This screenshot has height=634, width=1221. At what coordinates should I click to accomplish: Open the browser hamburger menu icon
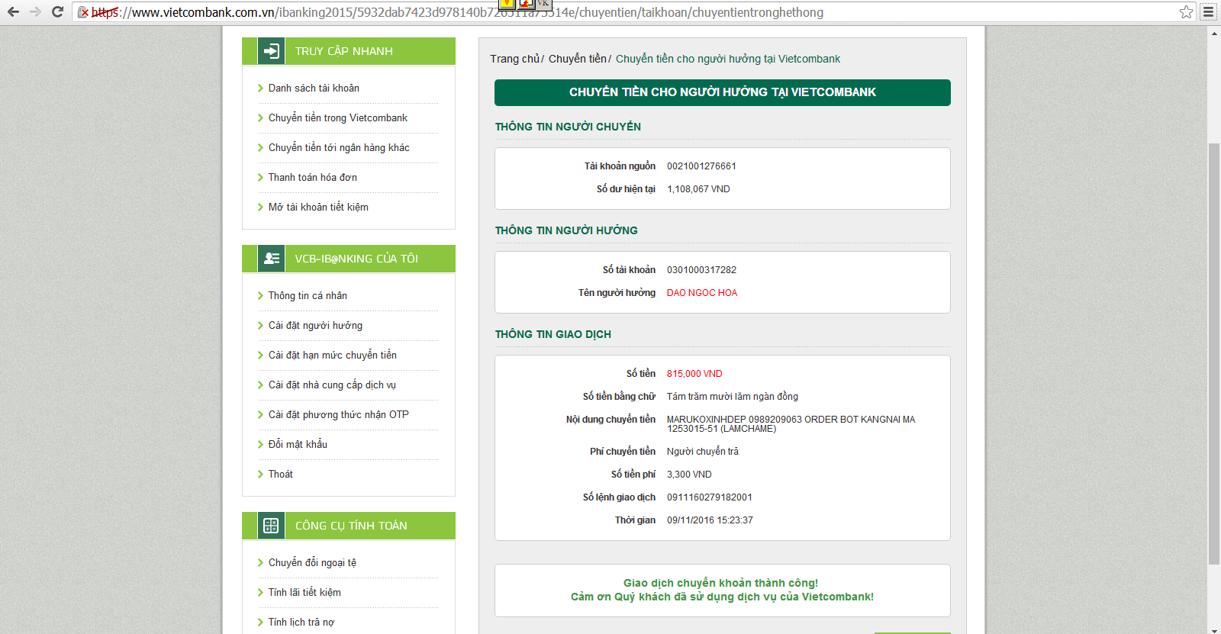pos(1208,12)
